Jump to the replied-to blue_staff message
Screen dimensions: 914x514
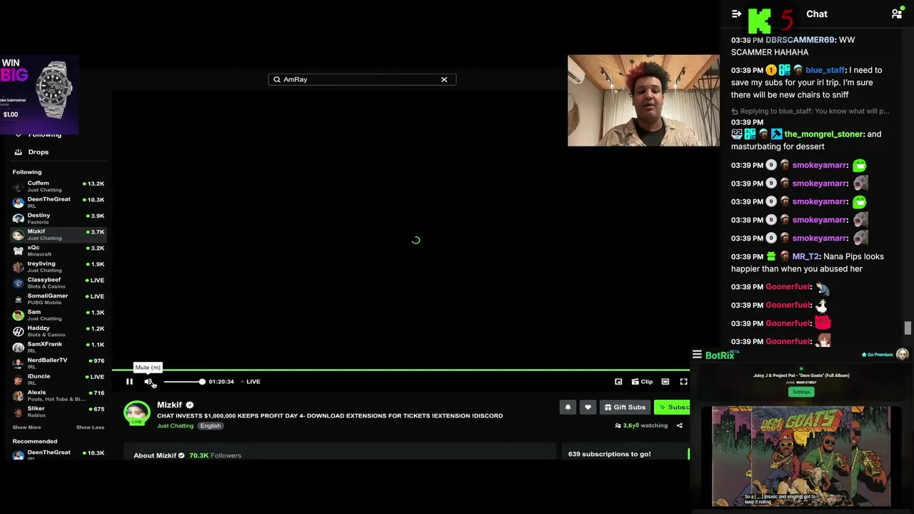tap(810, 111)
